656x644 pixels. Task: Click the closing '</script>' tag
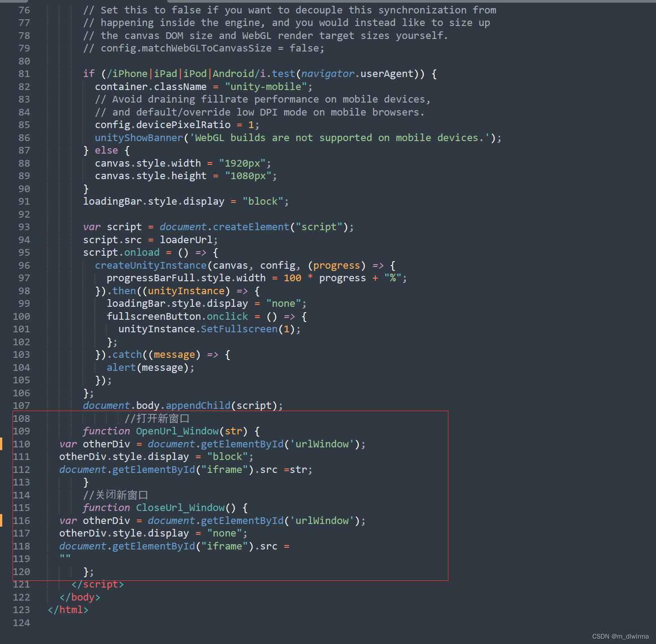(98, 584)
